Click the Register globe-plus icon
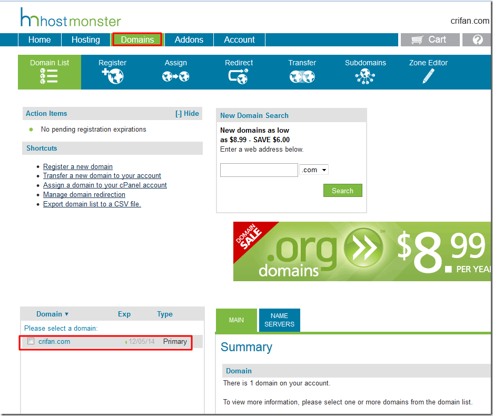Image resolution: width=493 pixels, height=416 pixels. [x=113, y=76]
